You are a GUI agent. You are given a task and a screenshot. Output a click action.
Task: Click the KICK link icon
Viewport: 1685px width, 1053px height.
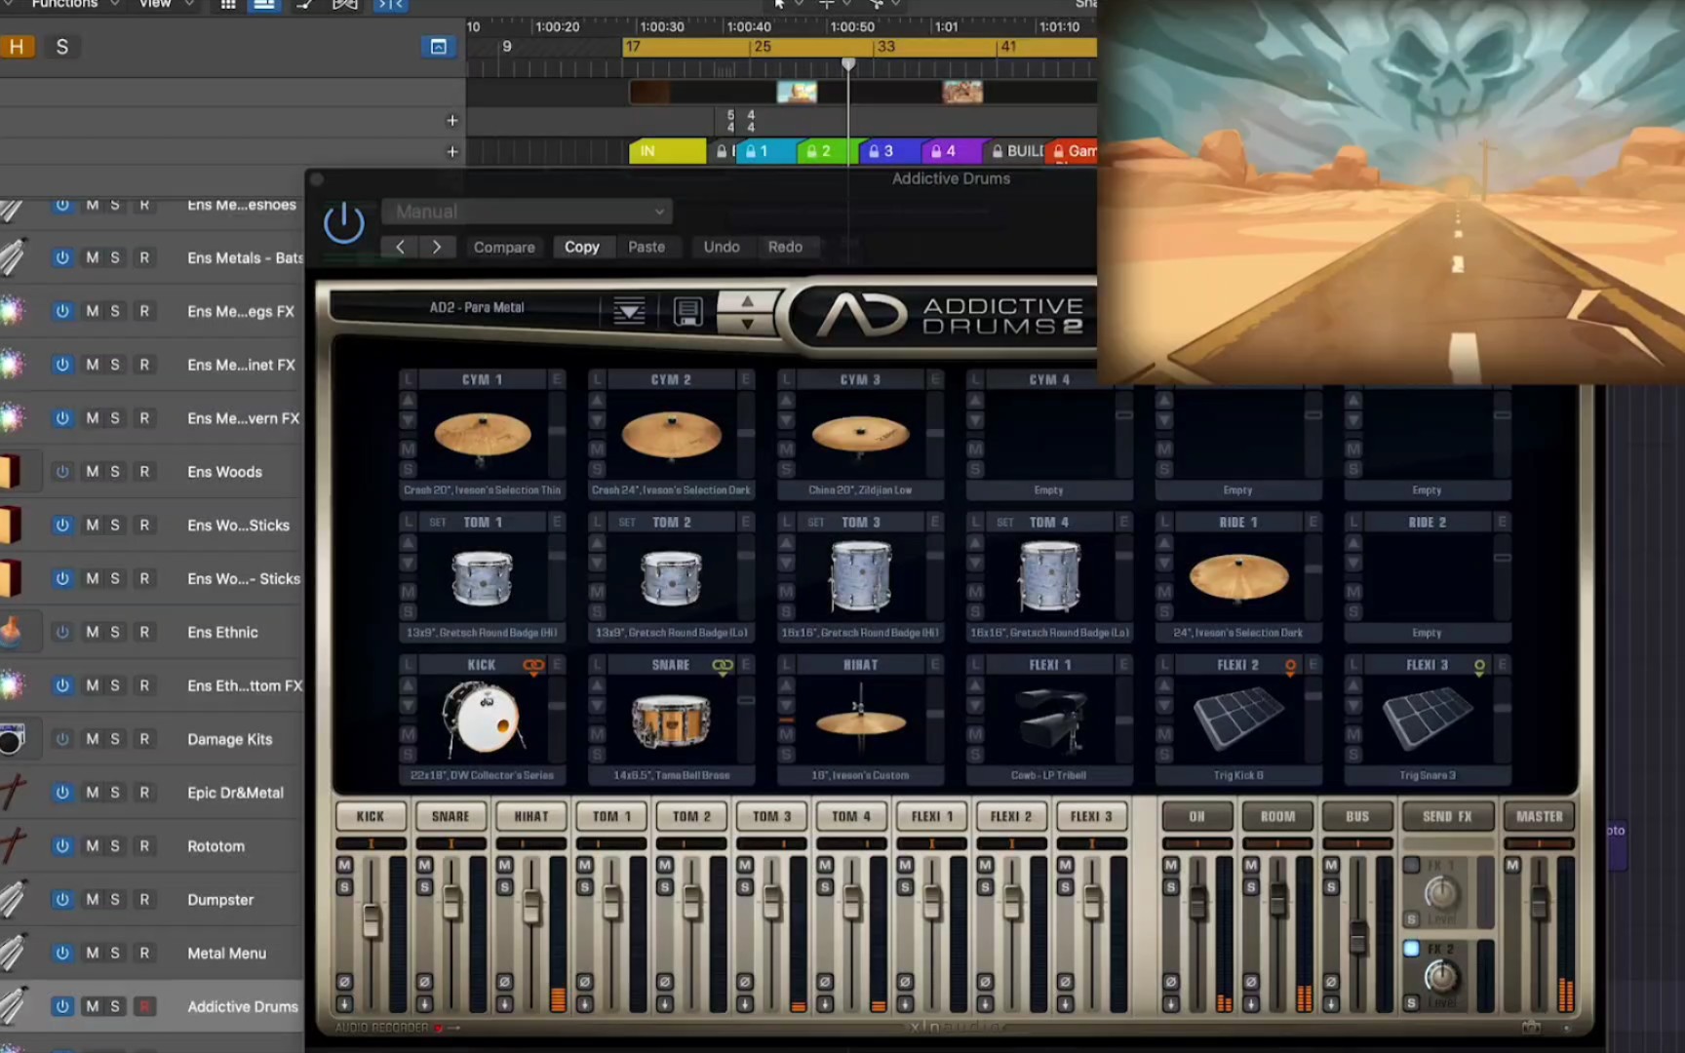[x=533, y=666]
